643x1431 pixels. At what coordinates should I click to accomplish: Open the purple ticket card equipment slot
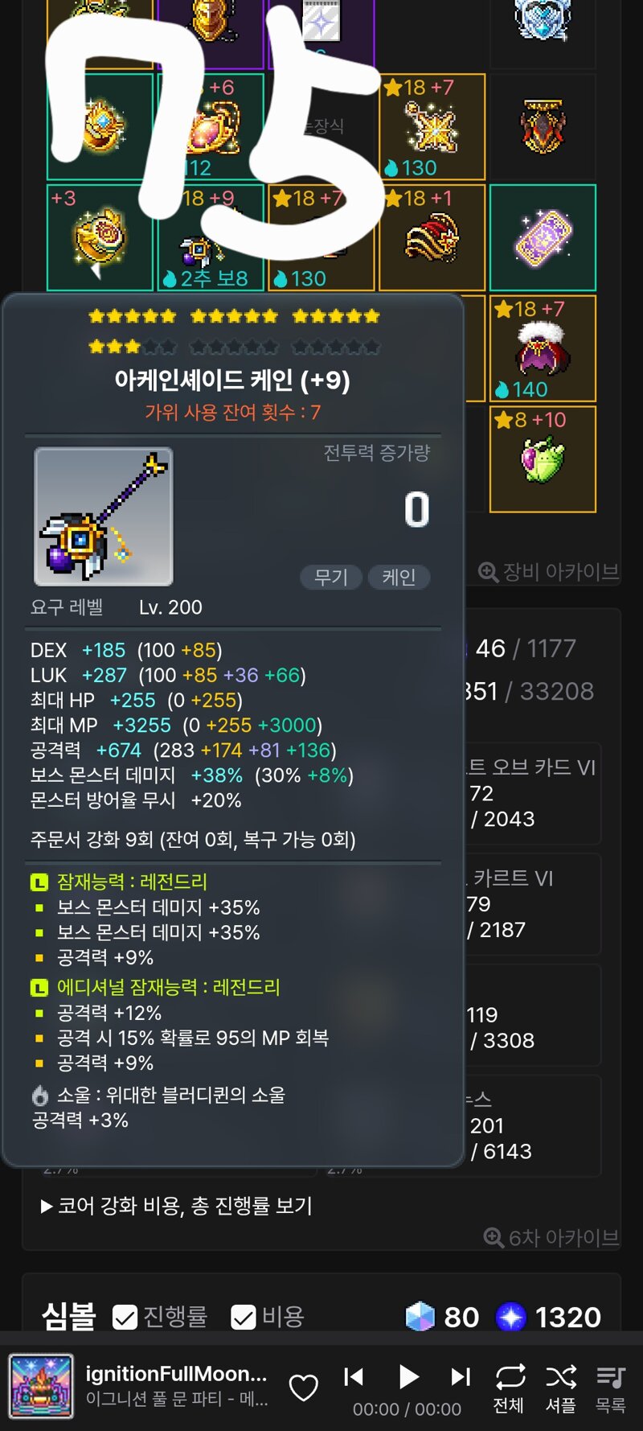(543, 238)
